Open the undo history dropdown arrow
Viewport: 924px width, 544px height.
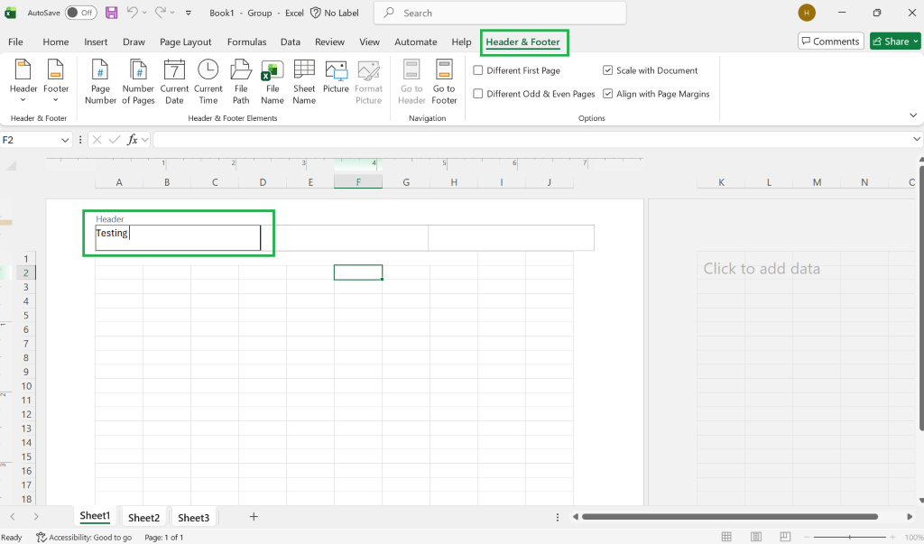[143, 13]
